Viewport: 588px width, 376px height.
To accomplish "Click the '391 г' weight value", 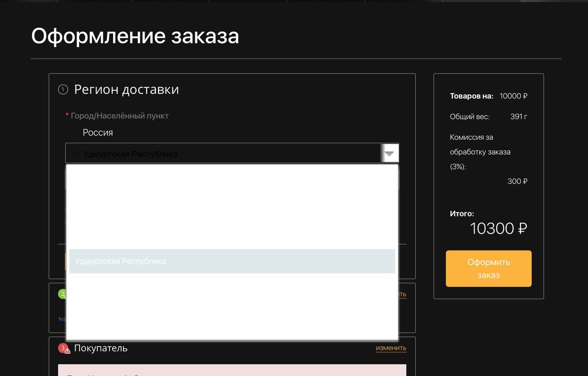I will pyautogui.click(x=519, y=117).
